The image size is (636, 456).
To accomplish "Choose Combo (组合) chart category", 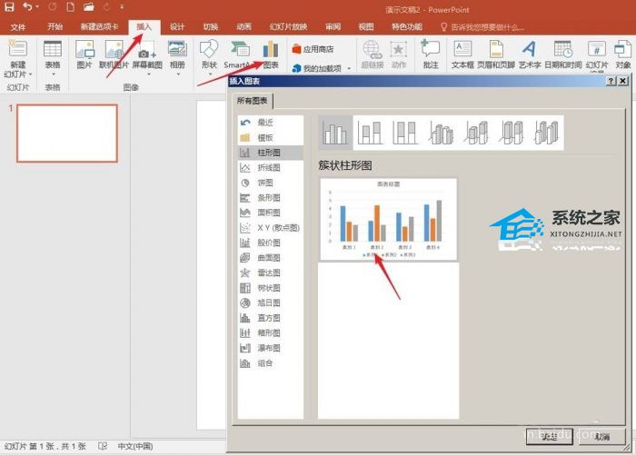I will [270, 363].
